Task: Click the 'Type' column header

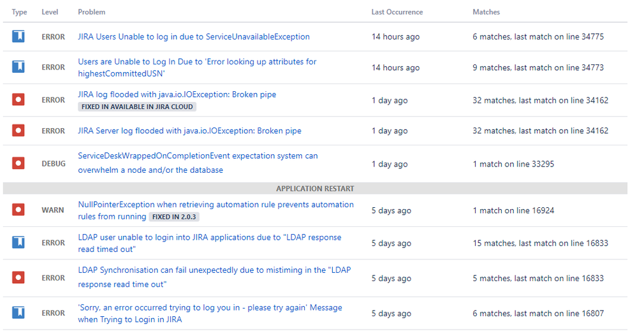Action: [x=20, y=12]
